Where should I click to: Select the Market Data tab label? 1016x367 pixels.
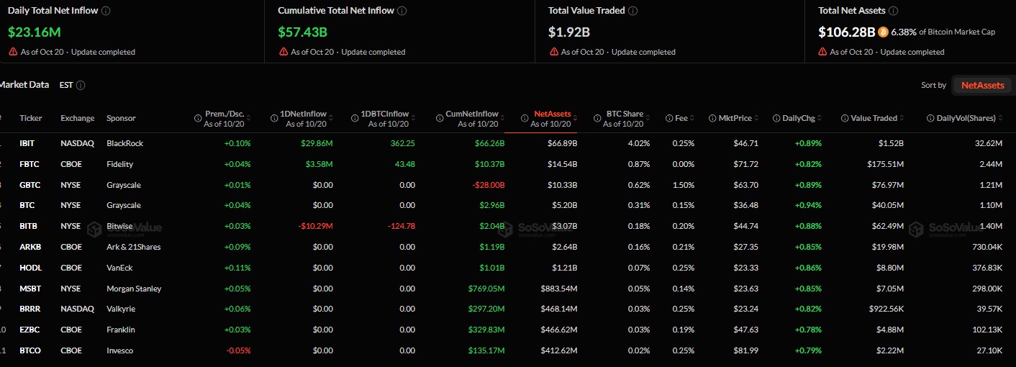pyautogui.click(x=24, y=85)
